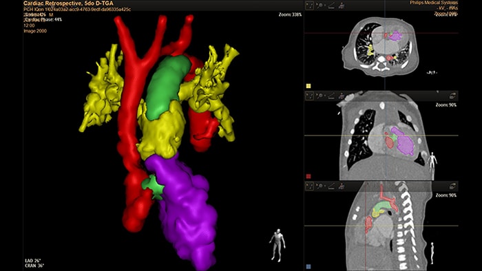Image resolution: width=482 pixels, height=271 pixels.
Task: Click the '12:00' time label
Action: [x=29, y=25]
